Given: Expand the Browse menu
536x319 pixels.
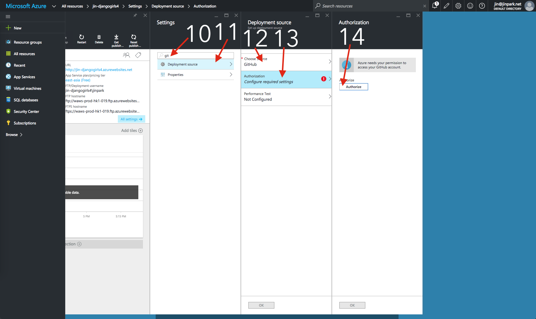Looking at the screenshot, I should tap(14, 135).
